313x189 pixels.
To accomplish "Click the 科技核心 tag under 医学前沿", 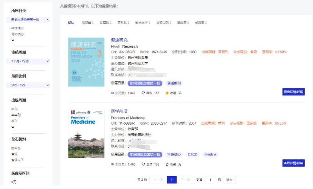I will pyautogui.click(x=174, y=155).
